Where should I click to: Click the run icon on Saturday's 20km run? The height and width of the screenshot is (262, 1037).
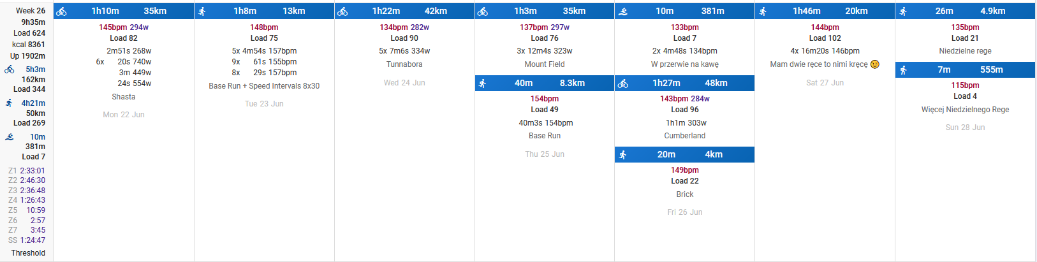pos(763,11)
